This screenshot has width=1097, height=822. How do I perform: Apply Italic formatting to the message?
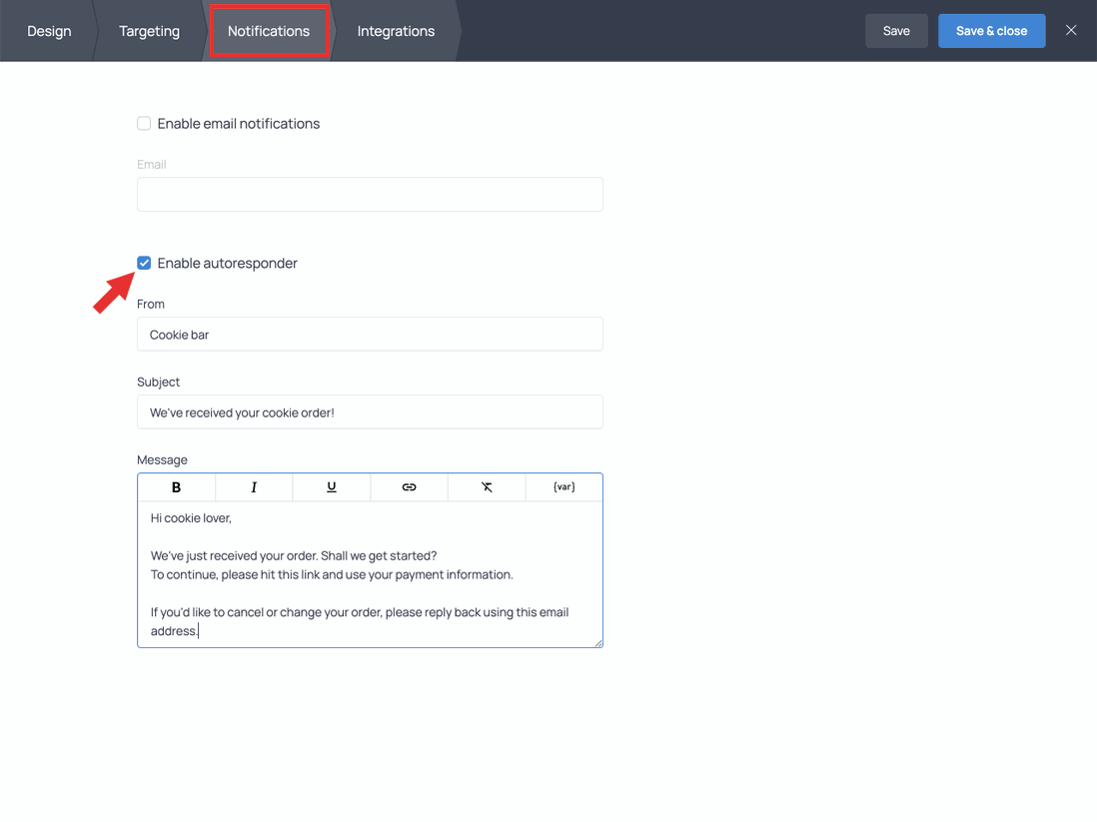point(254,486)
